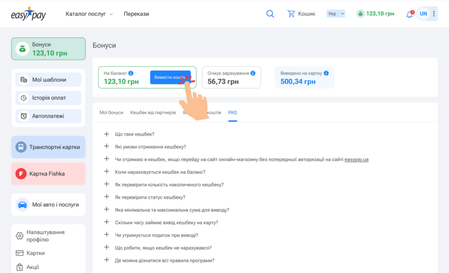The width and height of the screenshot is (449, 273).
Task: Click the info icon beside На балансі
Action: [131, 73]
